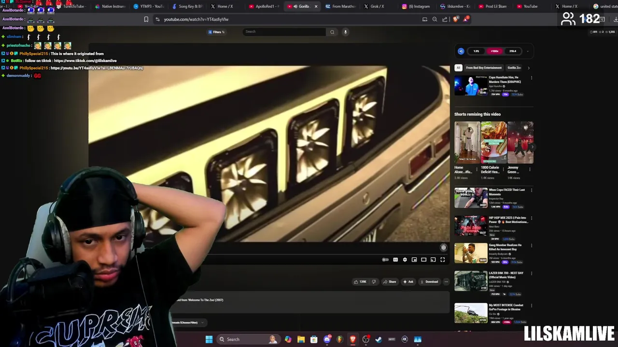Run search with magnifier button

pos(332,32)
